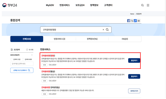The height and width of the screenshot is (99, 166).
Task: Open the 건축물대장(열람) result title
Action: (x=48, y=56)
